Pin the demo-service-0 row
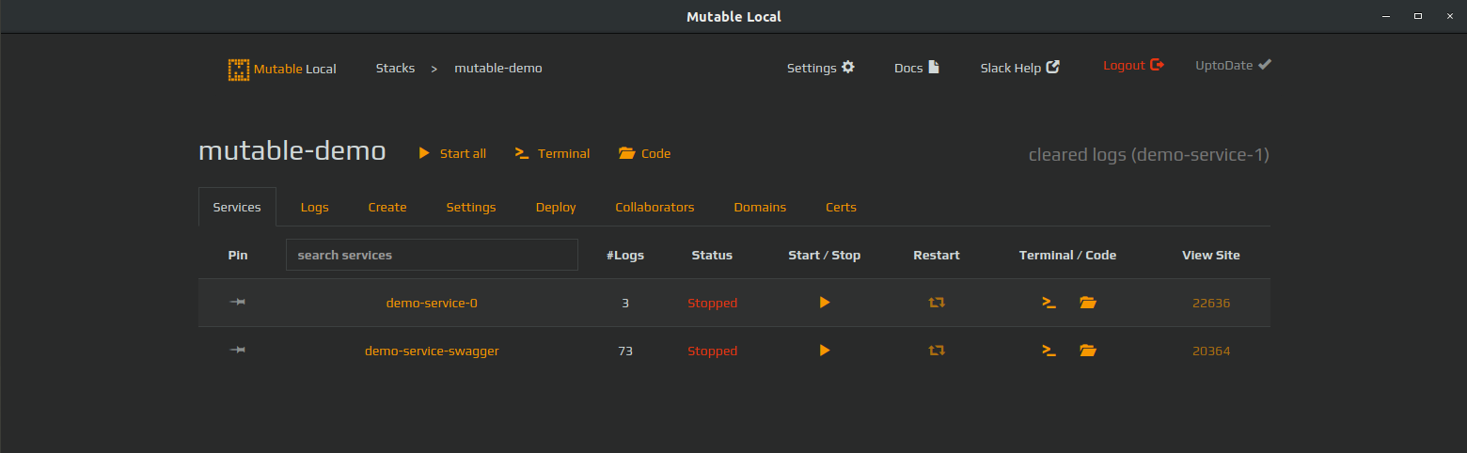The height and width of the screenshot is (453, 1467). click(x=238, y=302)
